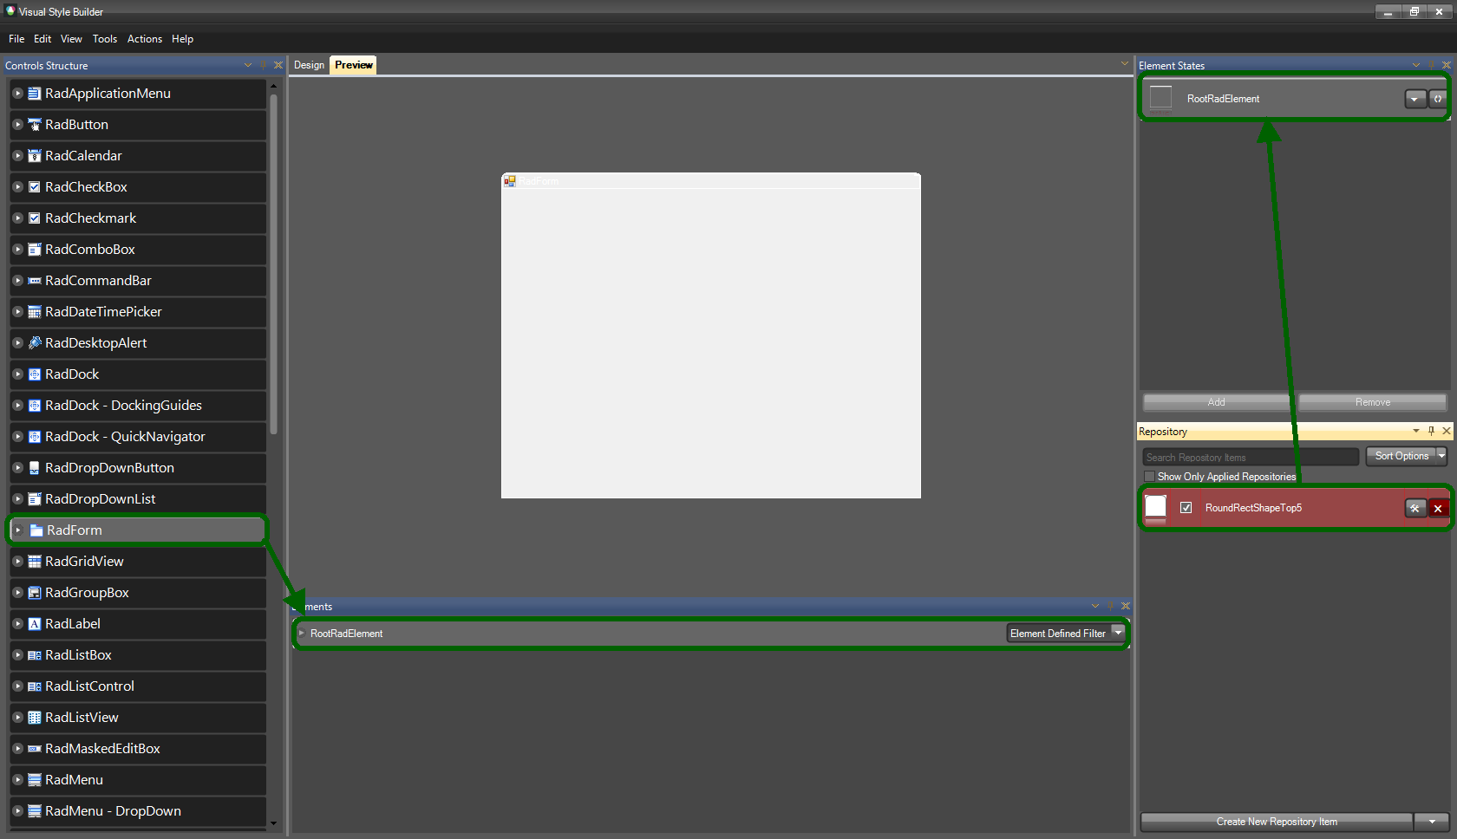Click the reset button beside RootRadElement state
This screenshot has height=839, width=1457.
pos(1438,99)
